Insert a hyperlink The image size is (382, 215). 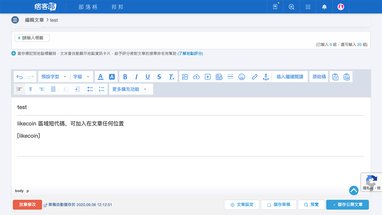coord(254,77)
